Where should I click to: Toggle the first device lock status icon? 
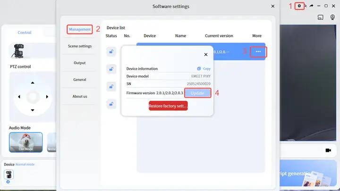111,52
